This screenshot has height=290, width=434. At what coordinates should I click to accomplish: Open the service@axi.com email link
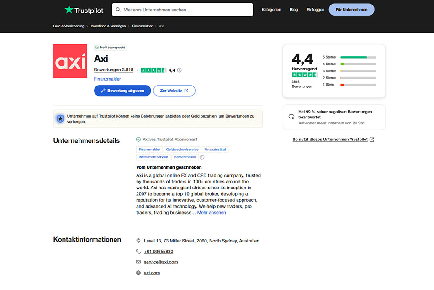click(161, 262)
